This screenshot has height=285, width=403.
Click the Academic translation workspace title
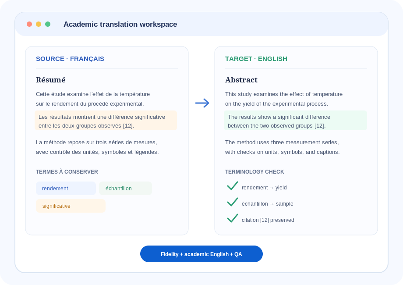click(x=120, y=24)
